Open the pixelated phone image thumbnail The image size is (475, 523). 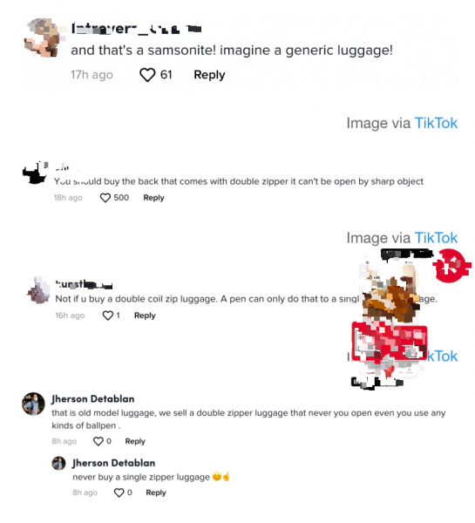(390, 320)
